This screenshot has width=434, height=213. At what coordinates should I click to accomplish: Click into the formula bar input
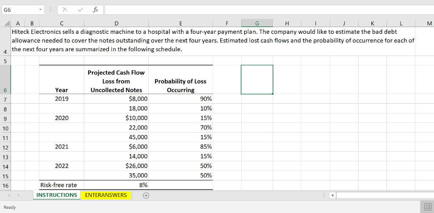click(269, 10)
